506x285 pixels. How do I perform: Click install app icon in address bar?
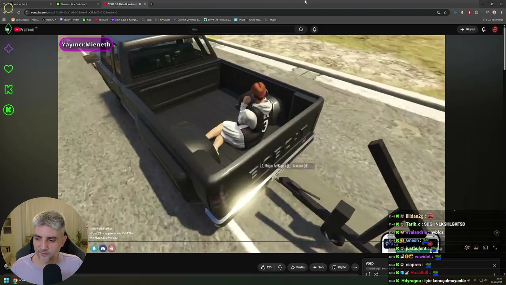[439, 12]
